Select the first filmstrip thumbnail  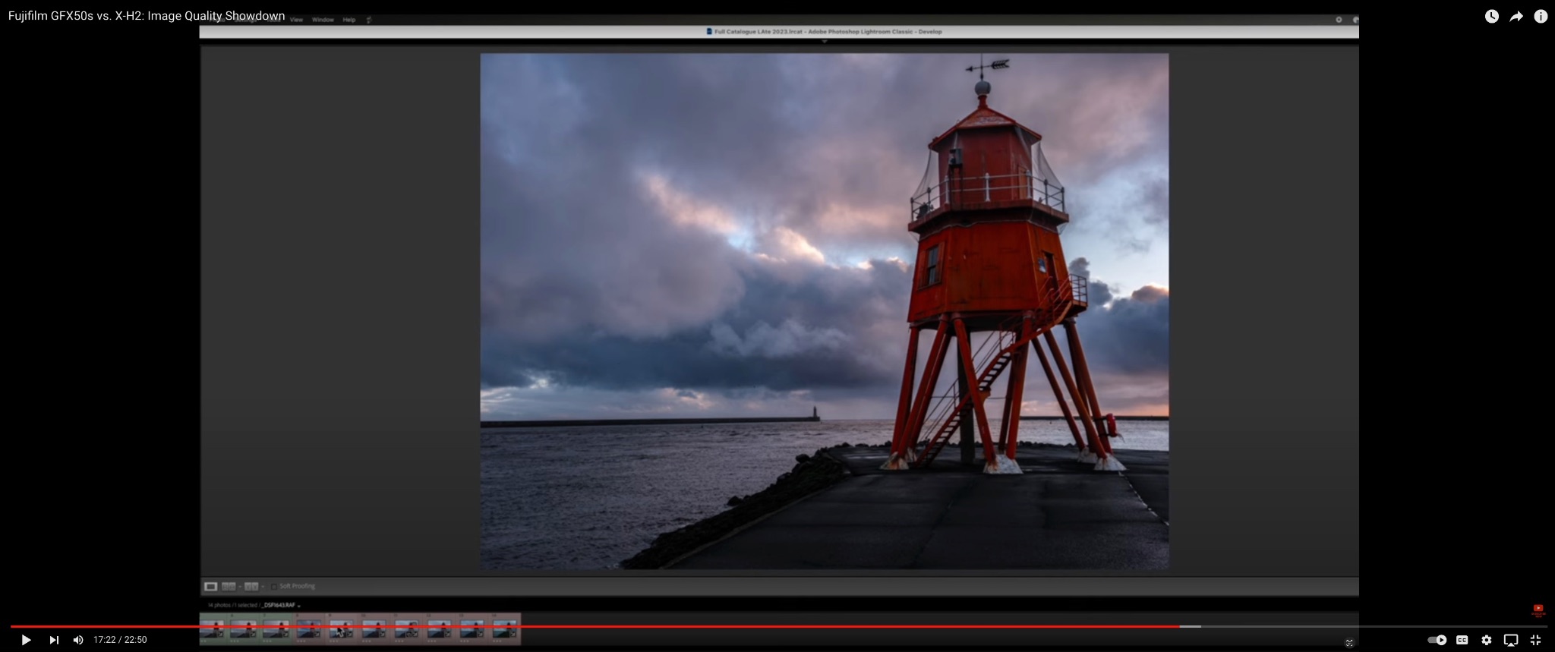tap(213, 628)
